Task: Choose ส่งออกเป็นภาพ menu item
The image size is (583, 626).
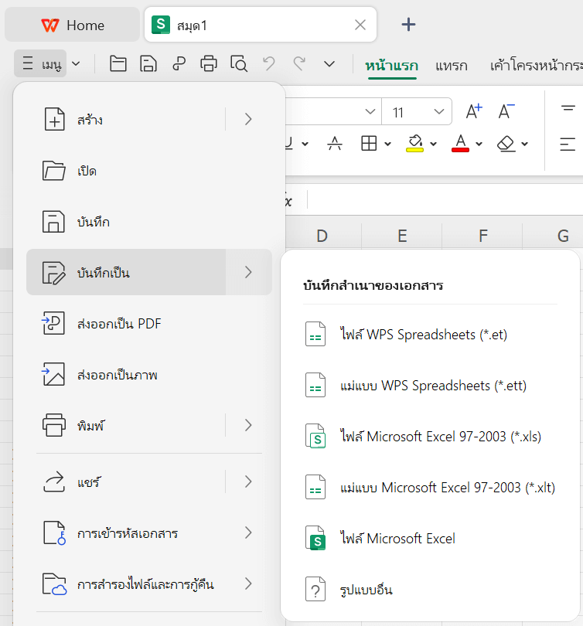Action: pos(149,375)
